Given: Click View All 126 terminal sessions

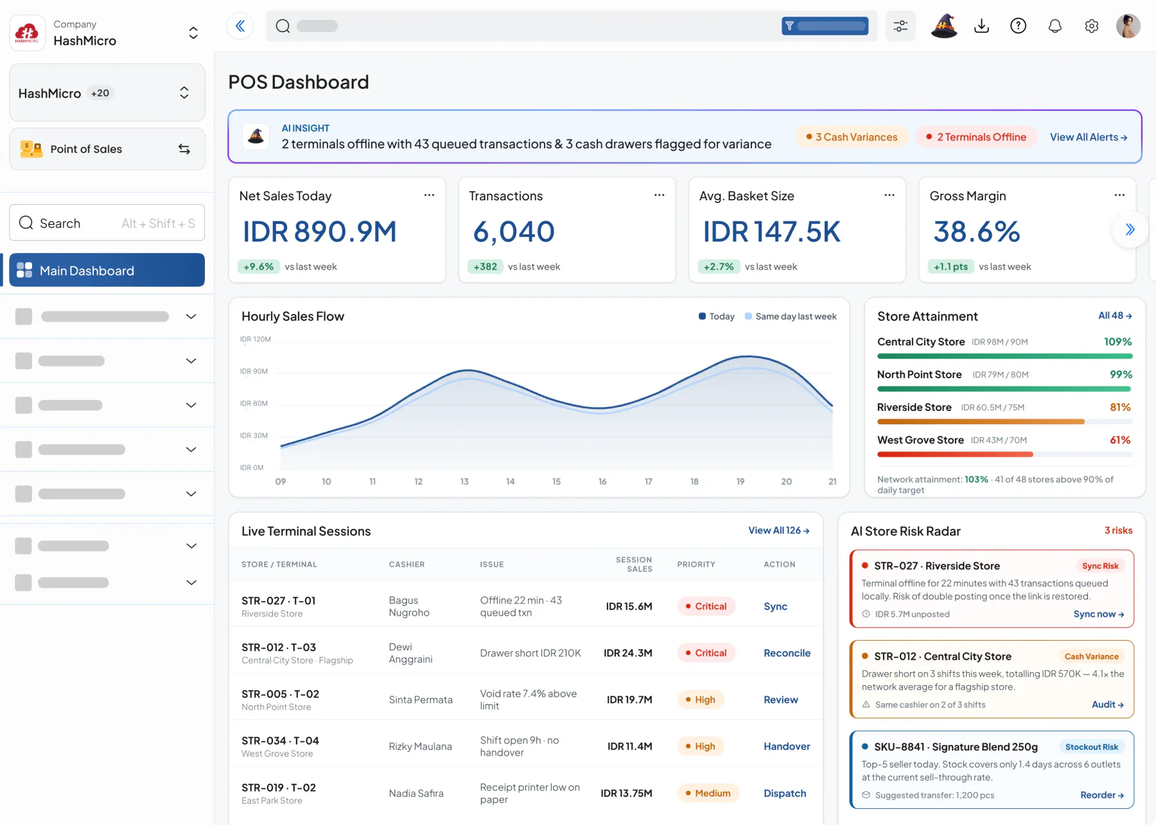Looking at the screenshot, I should pos(779,530).
